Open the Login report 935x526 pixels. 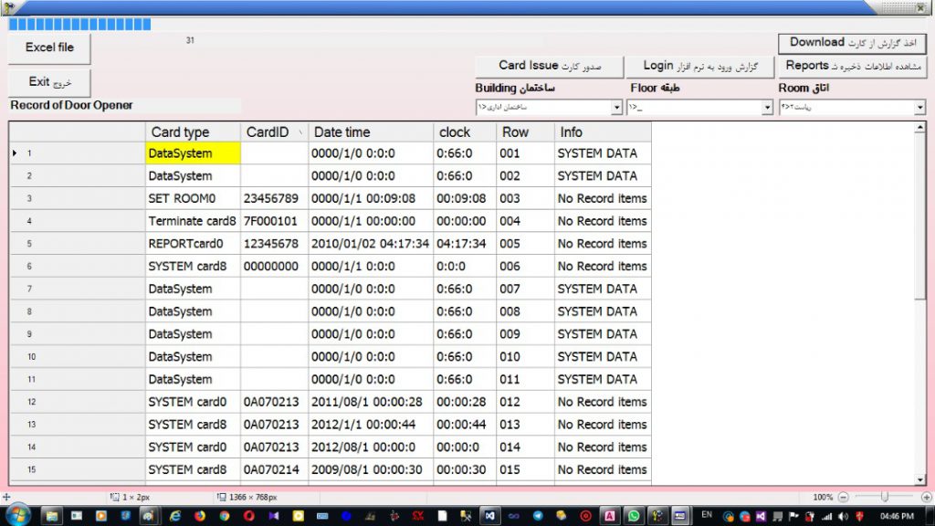pyautogui.click(x=699, y=66)
